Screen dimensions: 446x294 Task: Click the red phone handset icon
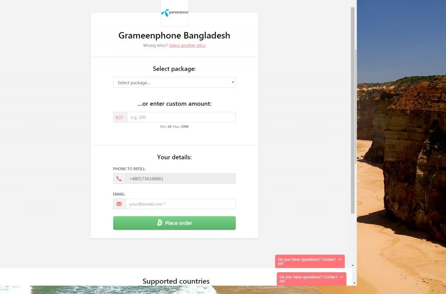(x=119, y=179)
